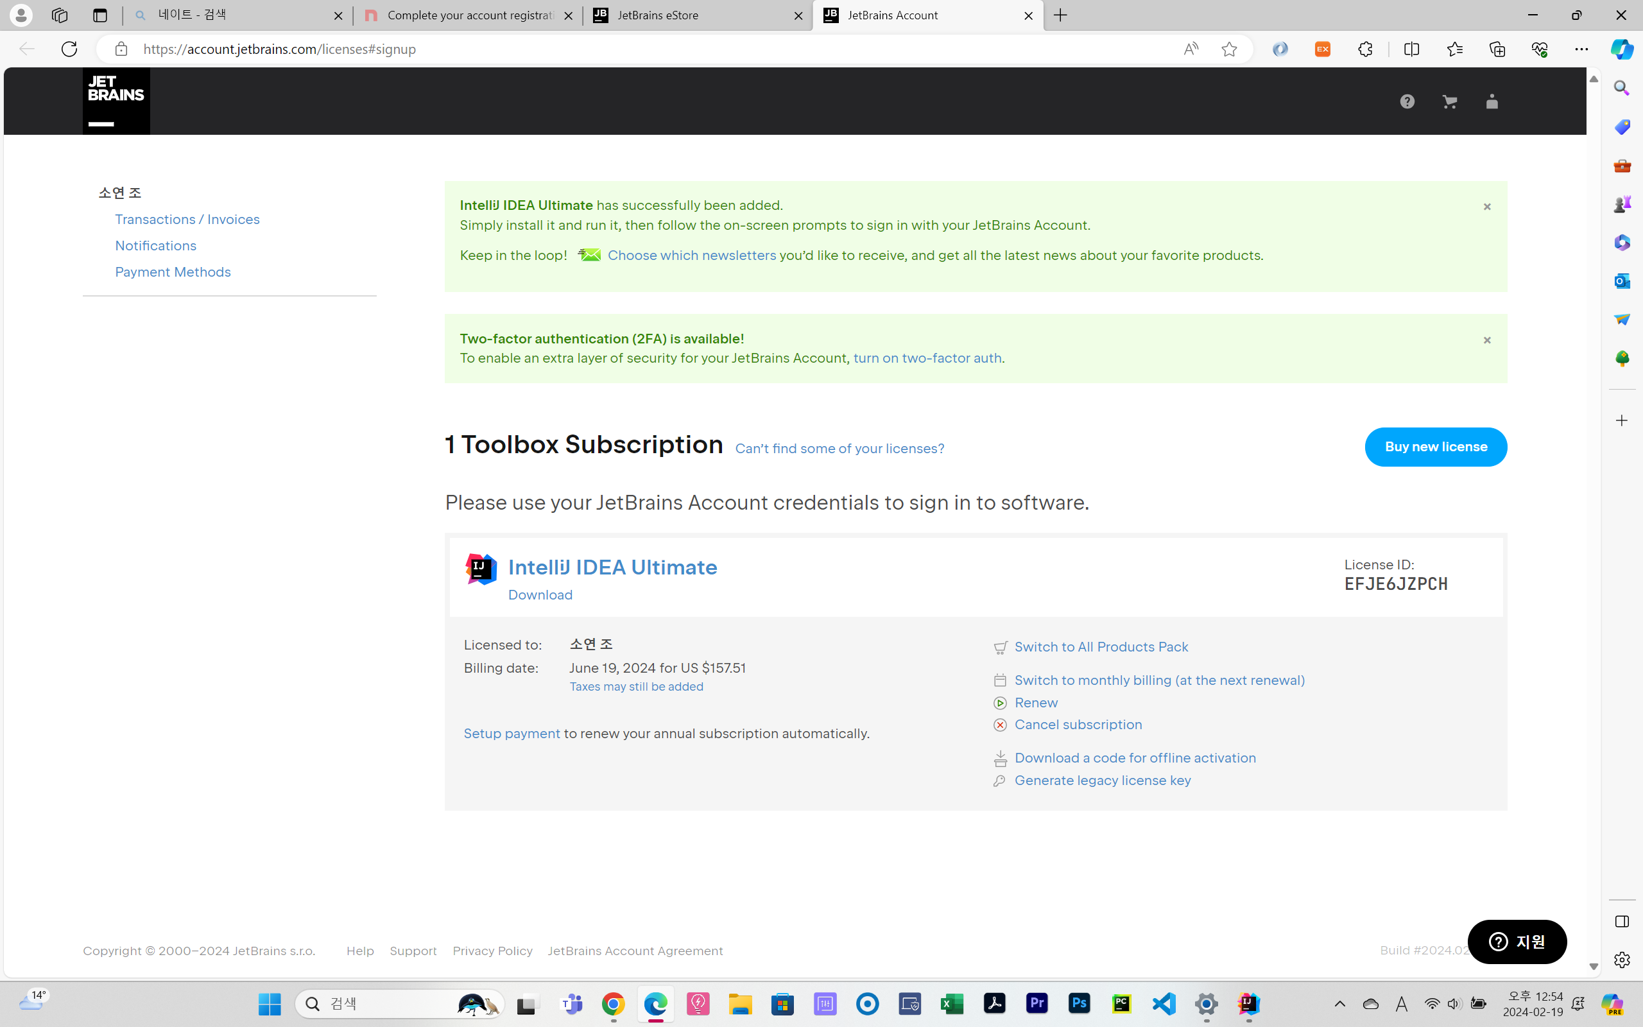Add a sidebar app with plus icon

click(1622, 421)
